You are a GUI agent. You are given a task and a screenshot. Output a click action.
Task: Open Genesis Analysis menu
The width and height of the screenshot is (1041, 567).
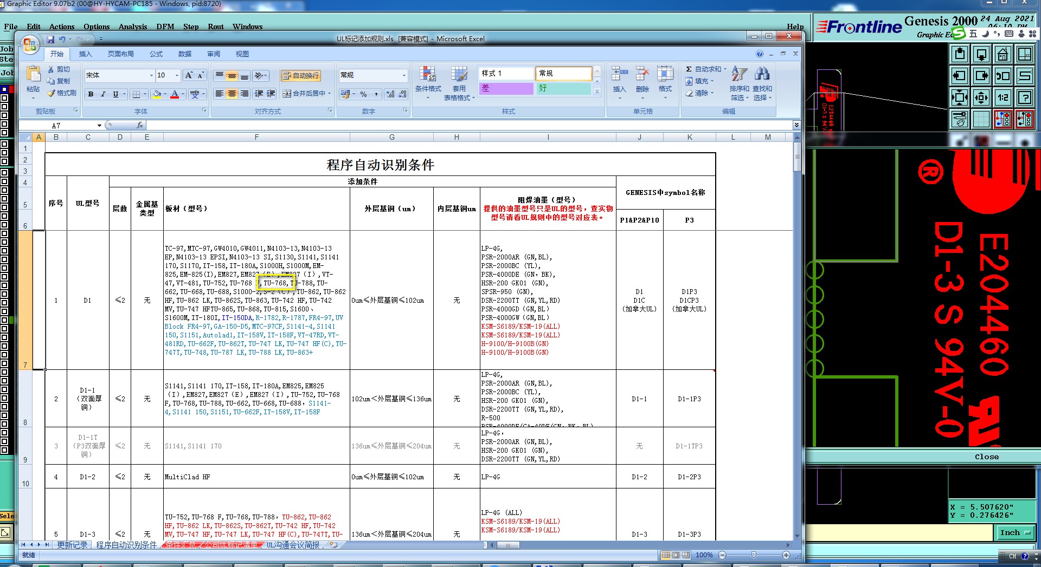pos(133,27)
